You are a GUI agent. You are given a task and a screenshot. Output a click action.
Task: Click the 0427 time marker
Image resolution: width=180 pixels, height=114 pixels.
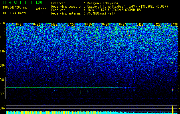point(122,25)
